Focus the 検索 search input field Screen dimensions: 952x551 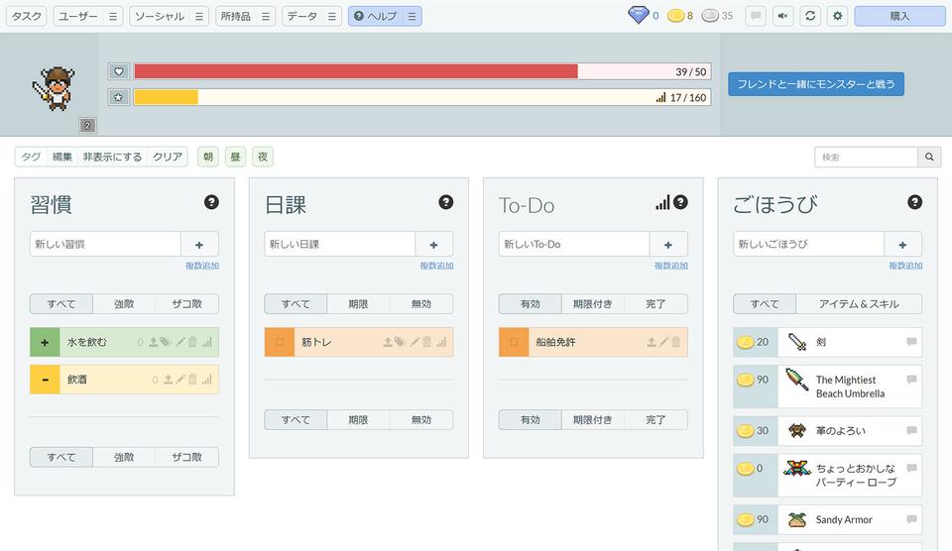[866, 157]
